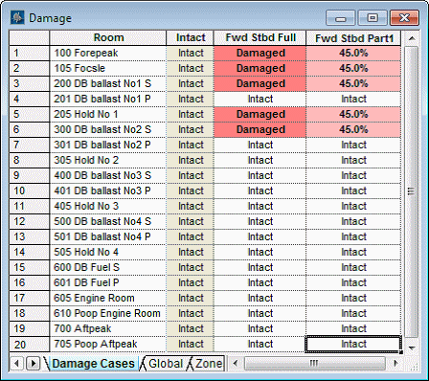
Task: Click horizontal scrollbar right arrow
Action: (x=395, y=363)
